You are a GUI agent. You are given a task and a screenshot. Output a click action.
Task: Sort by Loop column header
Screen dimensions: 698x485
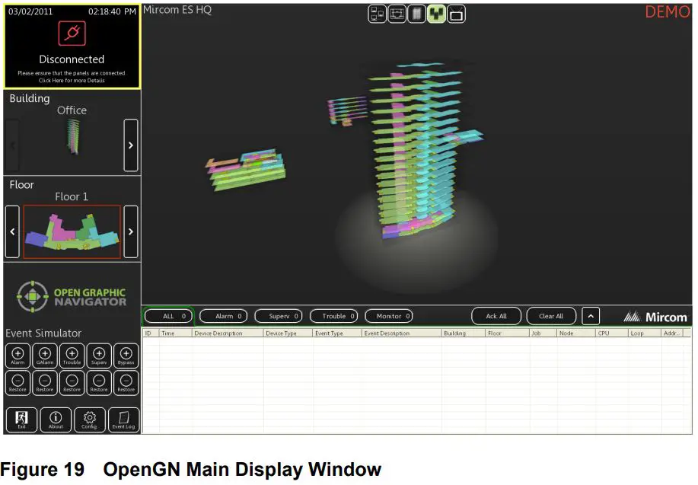coord(644,333)
